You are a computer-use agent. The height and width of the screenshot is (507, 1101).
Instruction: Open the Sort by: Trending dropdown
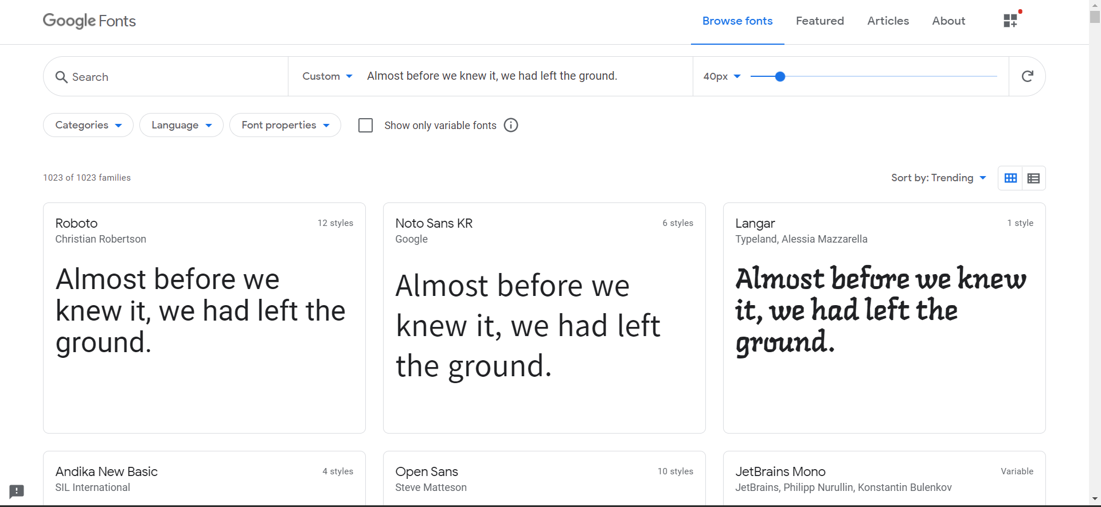pyautogui.click(x=938, y=178)
